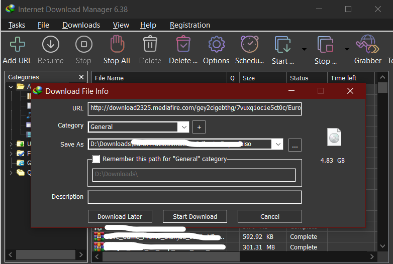Close the Download File Info dialog
The height and width of the screenshot is (264, 393).
(350, 91)
